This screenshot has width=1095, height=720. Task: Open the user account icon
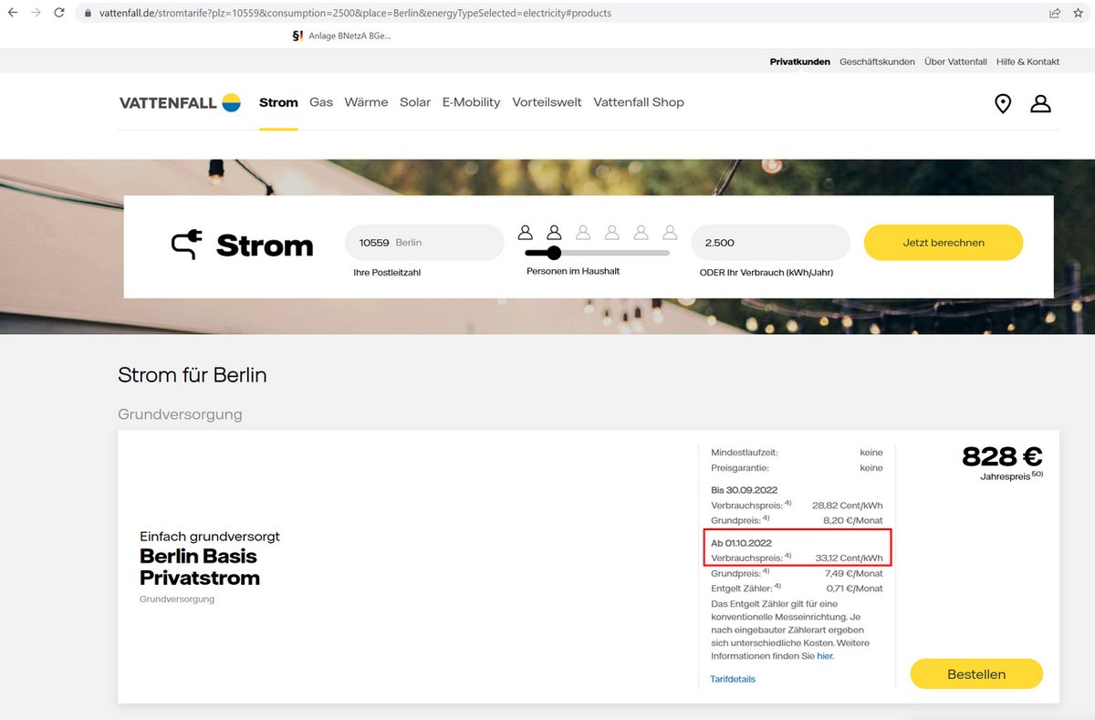pos(1040,103)
